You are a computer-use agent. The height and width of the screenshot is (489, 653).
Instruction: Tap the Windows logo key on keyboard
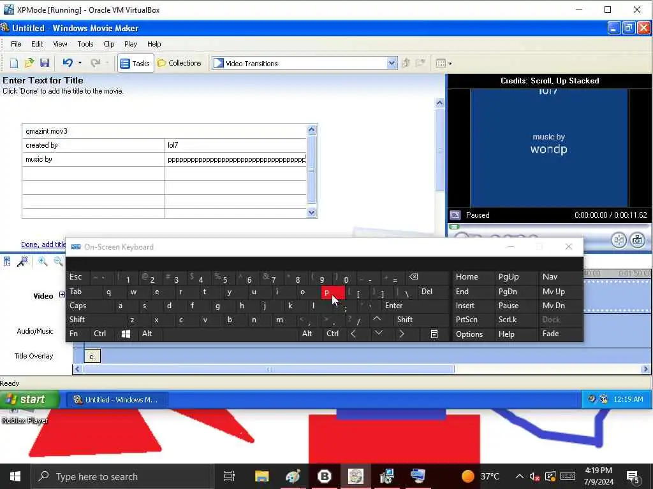pos(126,334)
